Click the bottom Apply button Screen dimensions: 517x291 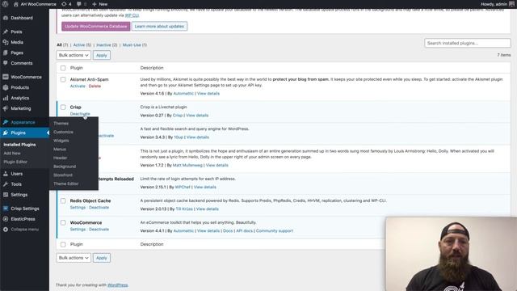point(102,258)
